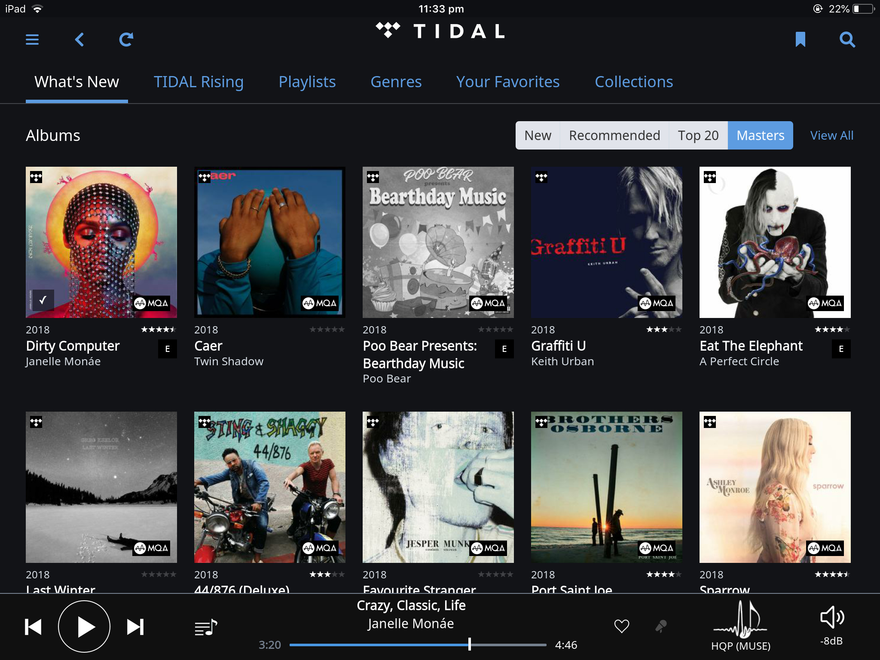Start playback with the play button
The height and width of the screenshot is (660, 880).
[84, 626]
